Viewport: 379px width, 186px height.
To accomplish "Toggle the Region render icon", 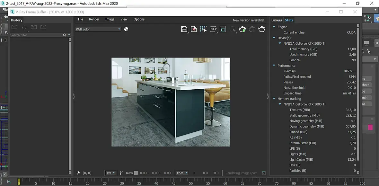I will 223,29.
